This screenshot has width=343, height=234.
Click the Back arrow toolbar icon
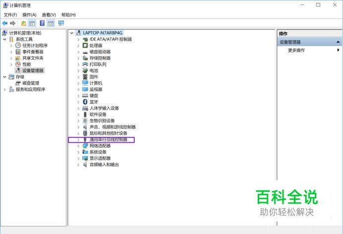point(5,23)
